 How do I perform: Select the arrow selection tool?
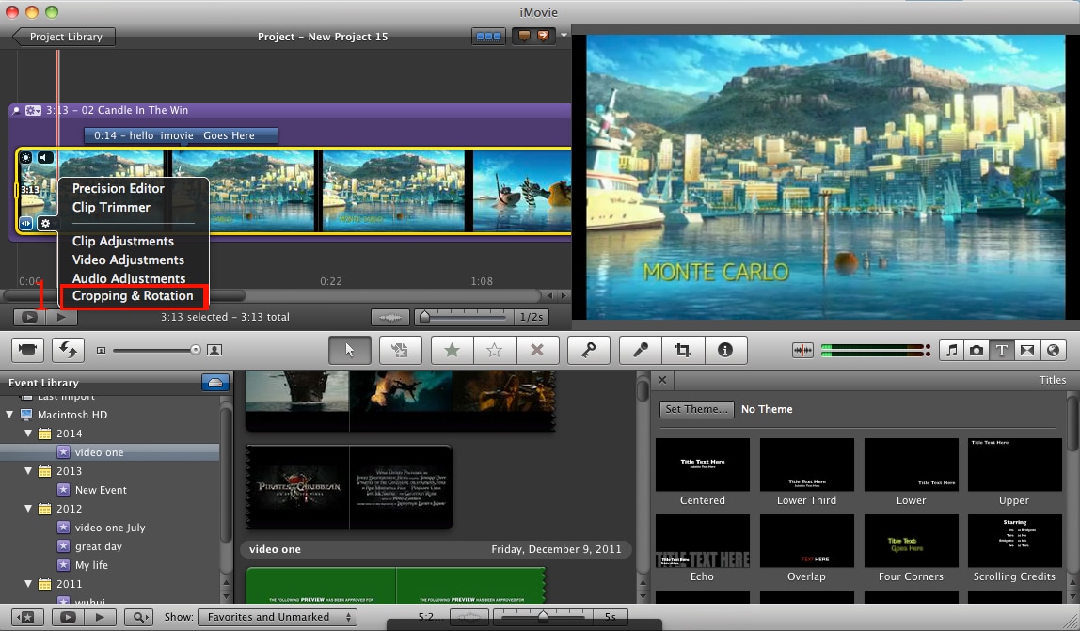tap(349, 350)
